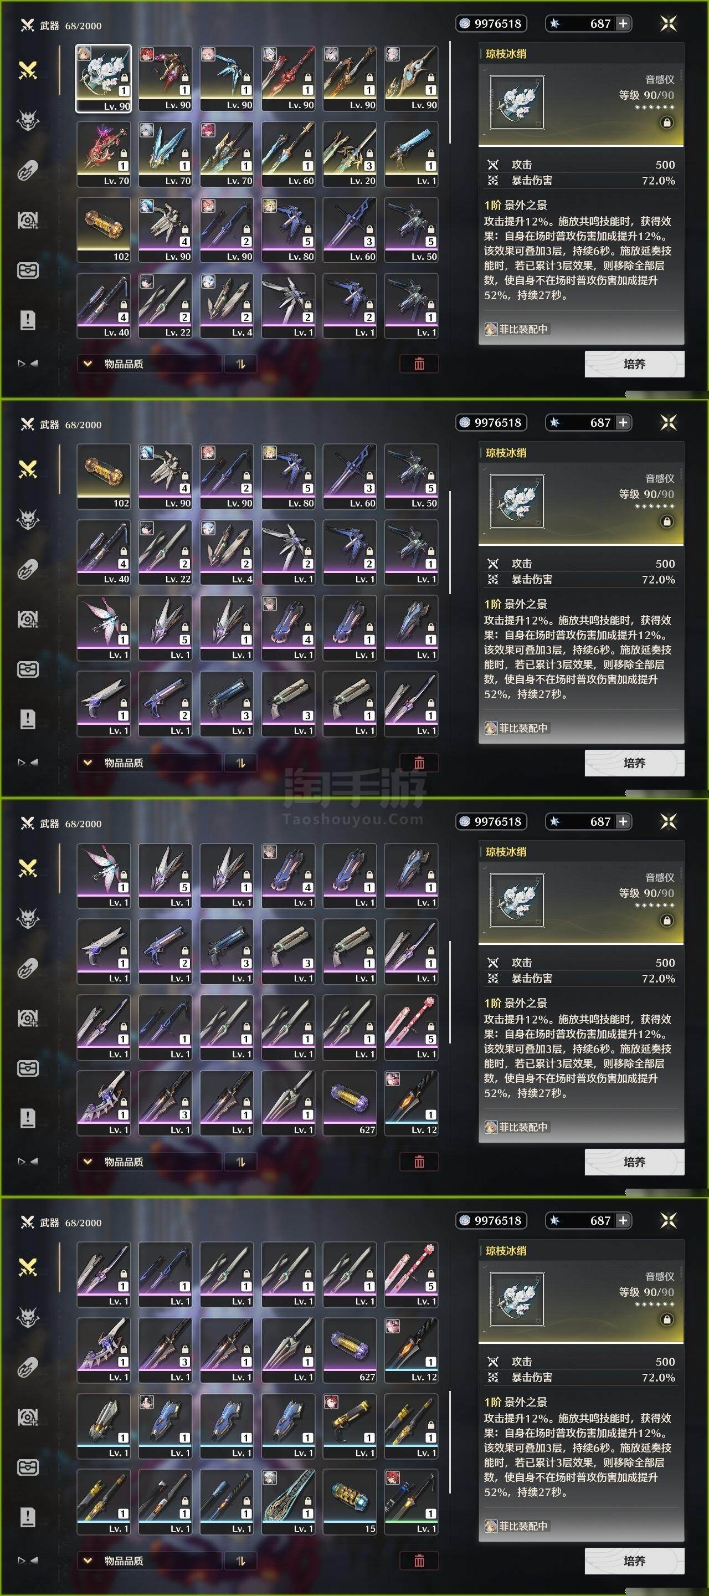Click the close X icon in topmost header
The width and height of the screenshot is (709, 1596).
[x=668, y=23]
